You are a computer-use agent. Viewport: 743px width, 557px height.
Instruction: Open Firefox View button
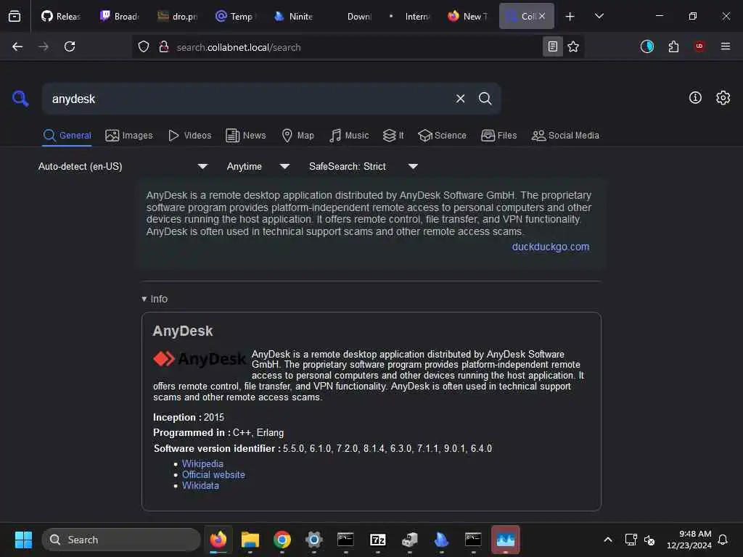pyautogui.click(x=15, y=16)
